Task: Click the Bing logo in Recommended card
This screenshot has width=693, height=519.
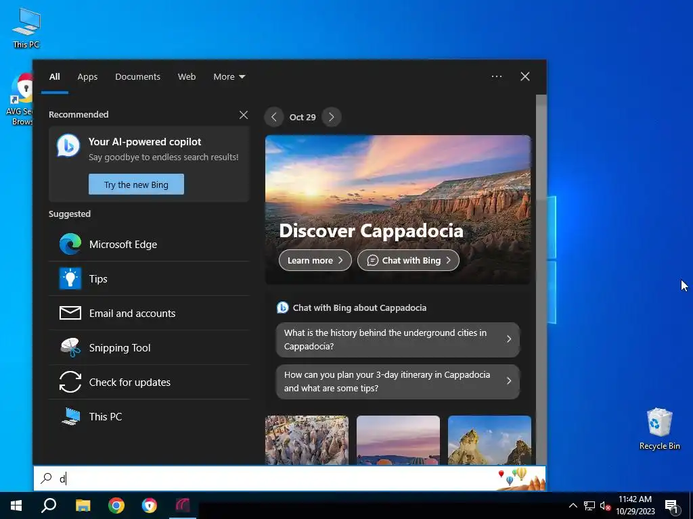Action: (x=68, y=145)
